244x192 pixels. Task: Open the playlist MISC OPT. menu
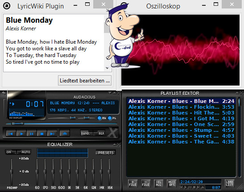click(172, 184)
